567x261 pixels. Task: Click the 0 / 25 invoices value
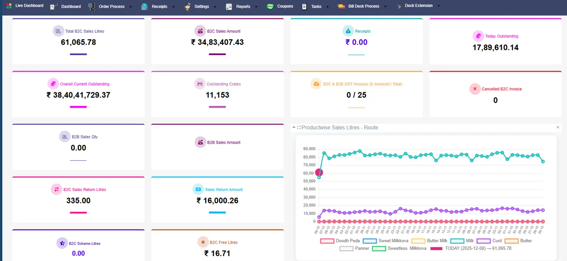(356, 95)
